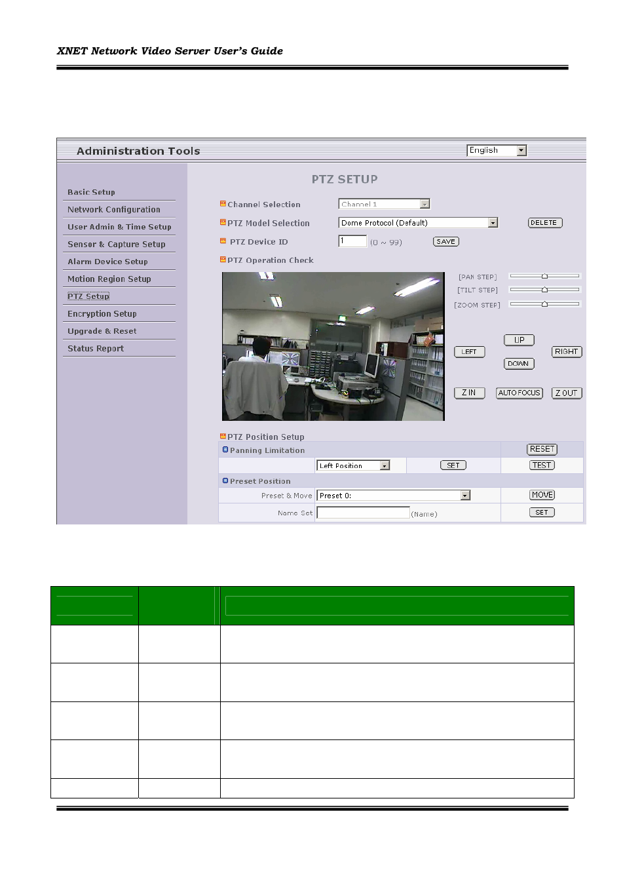Click the PTZ Operation Check bullet icon
Image resolution: width=625 pixels, height=885 pixels.
click(x=223, y=260)
